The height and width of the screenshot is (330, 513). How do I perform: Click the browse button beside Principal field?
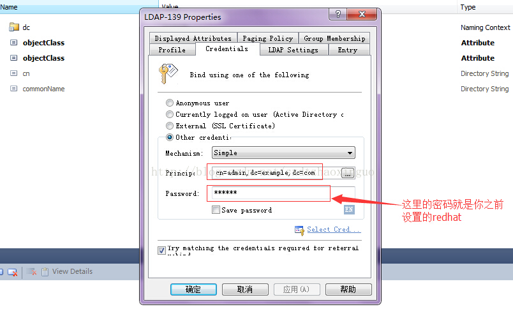pyautogui.click(x=348, y=173)
